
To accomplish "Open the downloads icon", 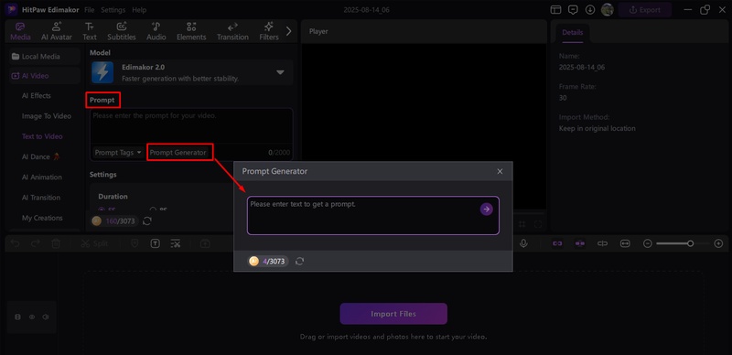I will click(590, 10).
